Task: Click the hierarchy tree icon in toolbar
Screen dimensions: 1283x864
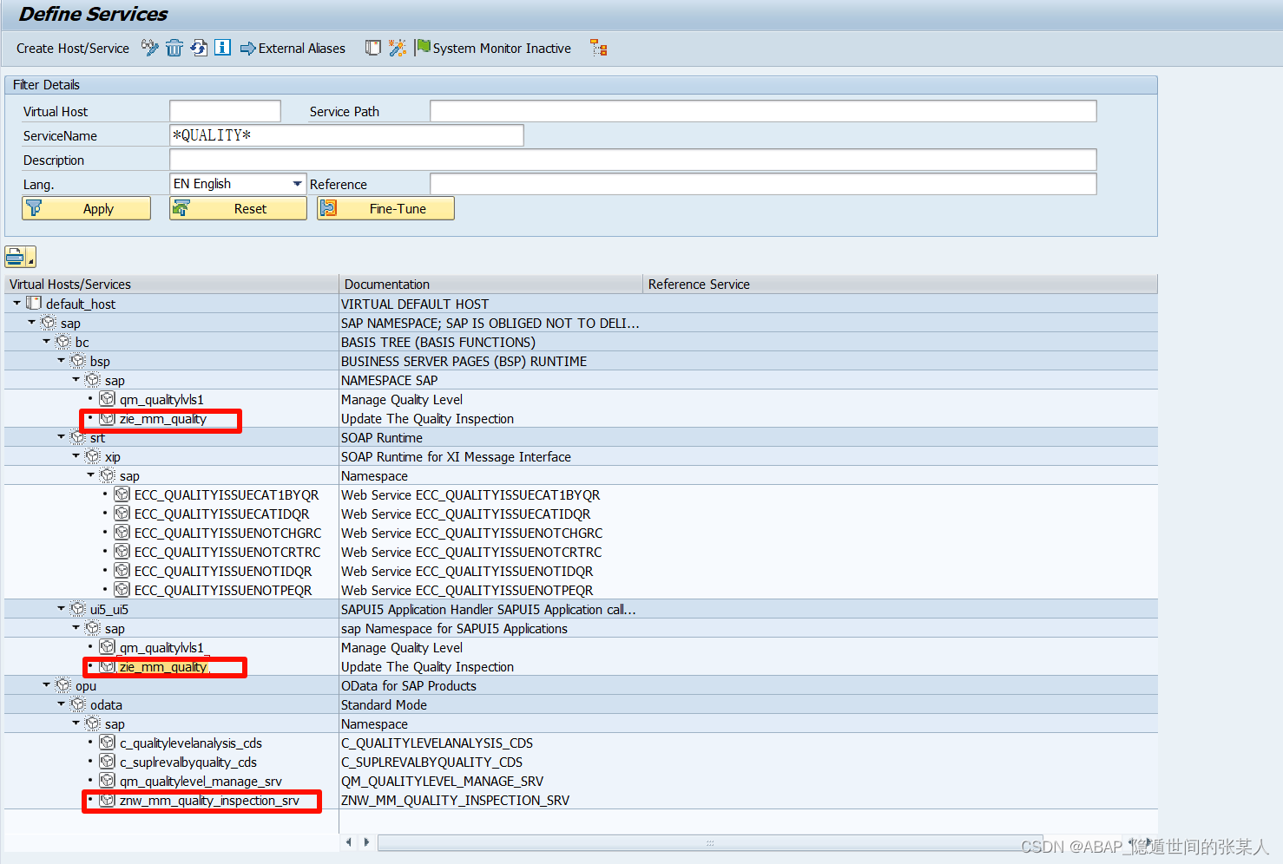Action: (x=598, y=48)
